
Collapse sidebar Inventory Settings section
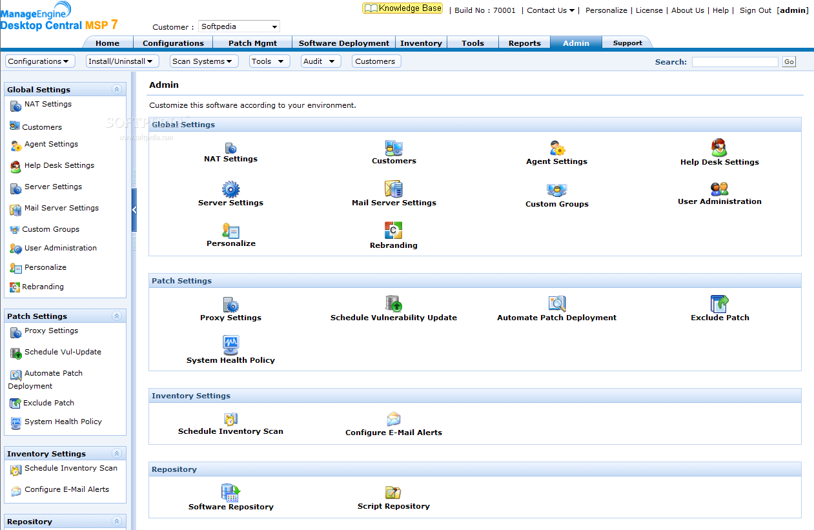pyautogui.click(x=117, y=454)
